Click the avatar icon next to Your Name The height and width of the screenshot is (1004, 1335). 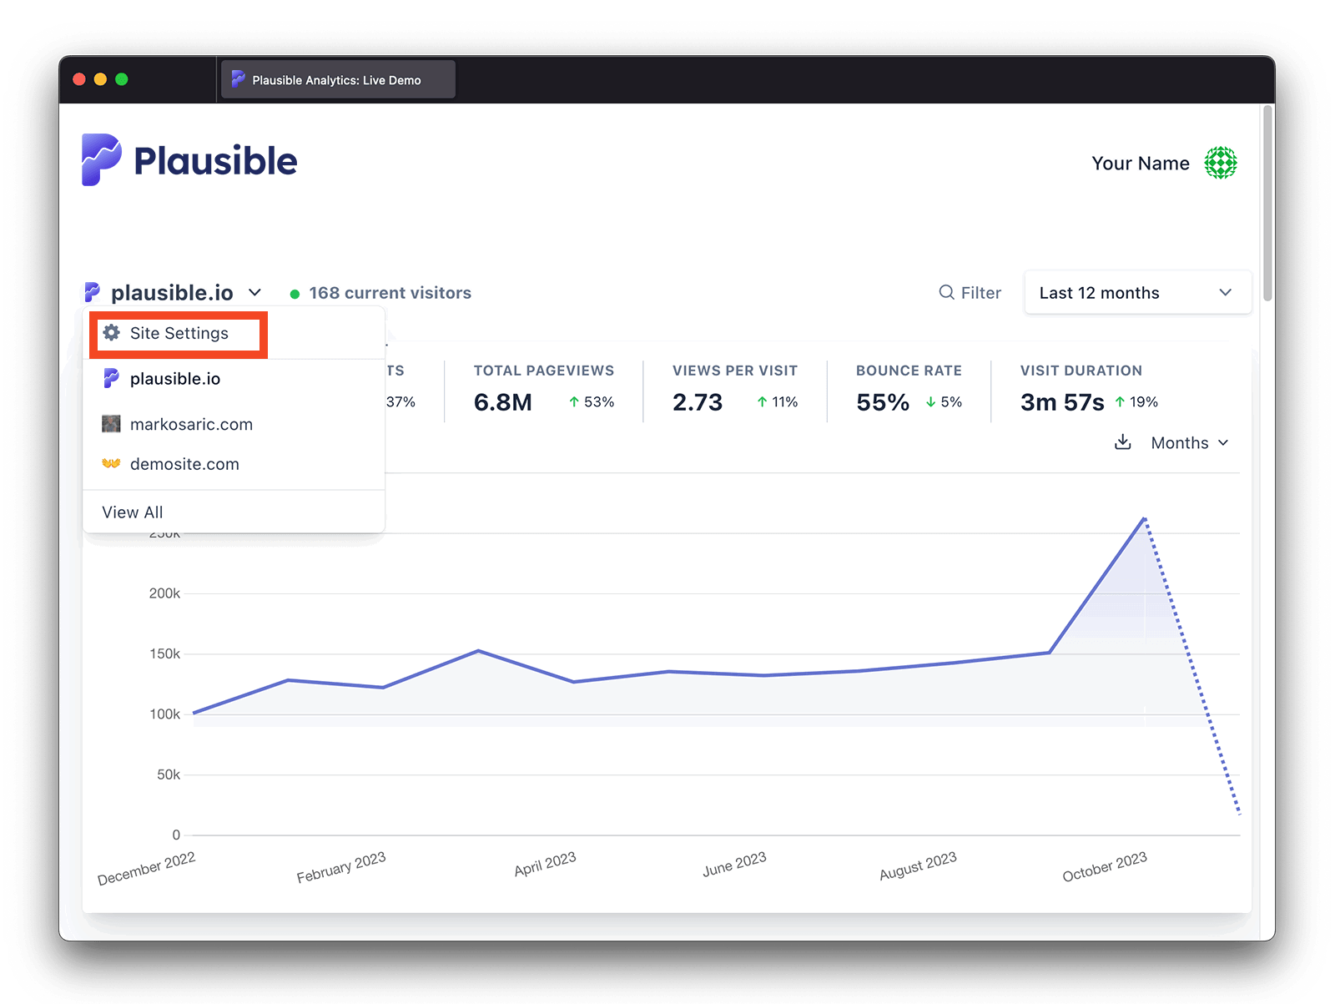[1222, 163]
